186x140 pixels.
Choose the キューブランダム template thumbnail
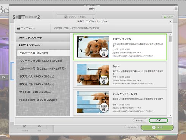[x=93, y=47]
